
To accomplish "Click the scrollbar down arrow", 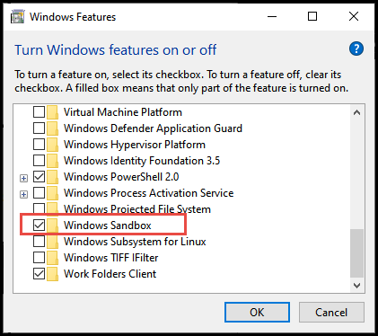I will (356, 286).
